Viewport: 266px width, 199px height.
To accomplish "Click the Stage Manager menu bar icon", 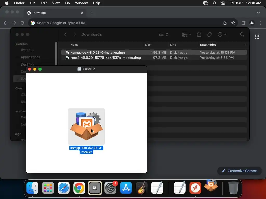I will coord(206,3).
